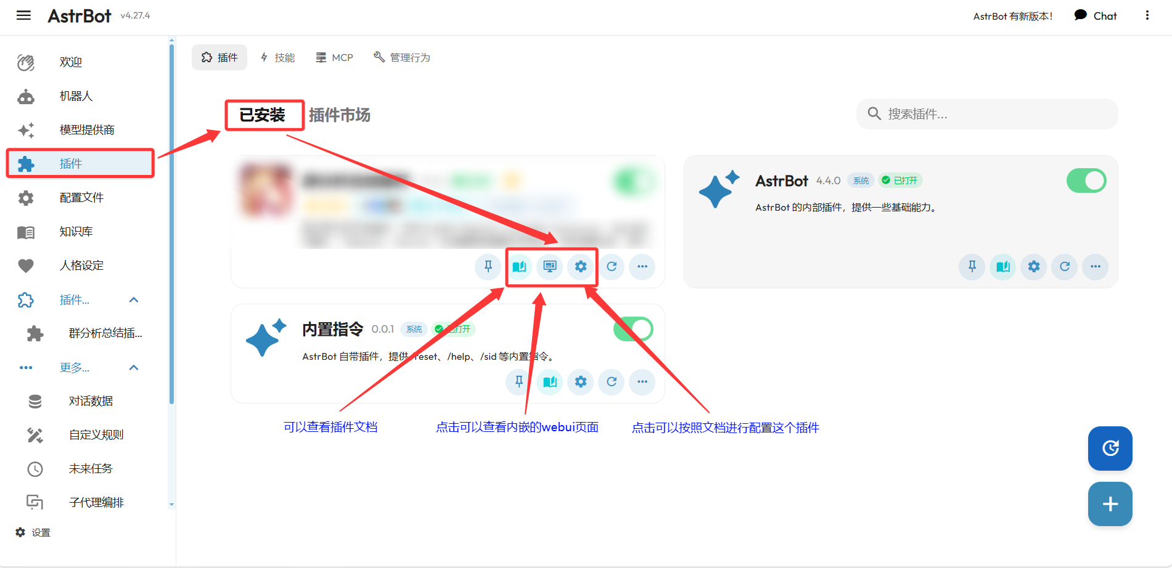
Task: Open embedded webui page of blurred plugin
Action: coord(550,267)
